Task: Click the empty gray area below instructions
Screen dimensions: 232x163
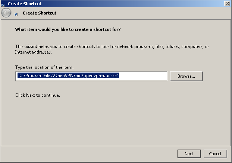Action: pyautogui.click(x=115, y=121)
